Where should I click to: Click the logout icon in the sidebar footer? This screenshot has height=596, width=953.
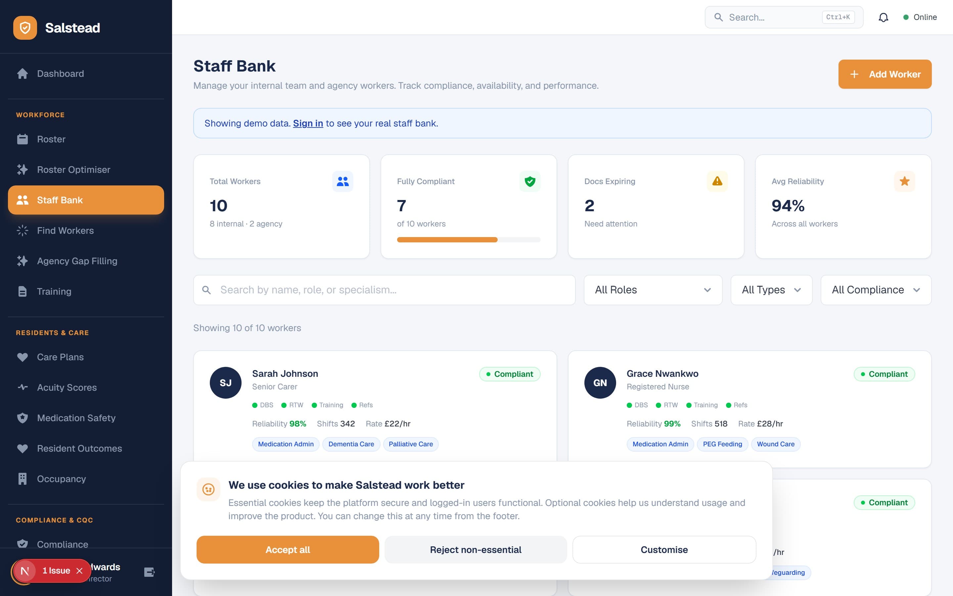coord(149,572)
